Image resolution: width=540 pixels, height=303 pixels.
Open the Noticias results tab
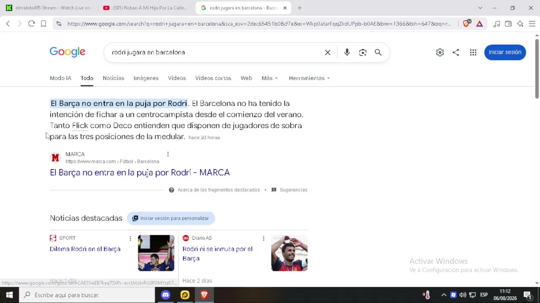coord(113,78)
